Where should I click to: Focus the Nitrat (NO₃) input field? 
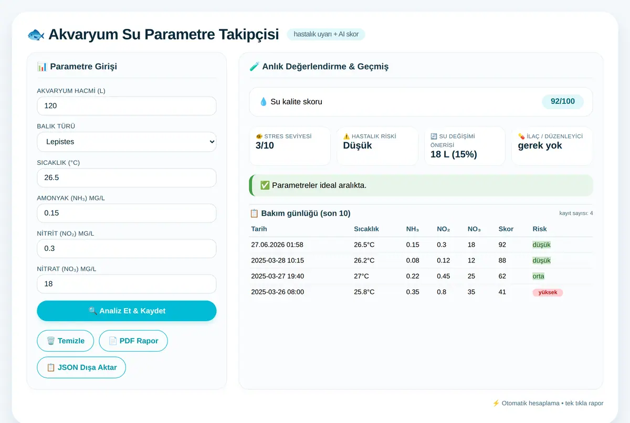click(x=127, y=284)
